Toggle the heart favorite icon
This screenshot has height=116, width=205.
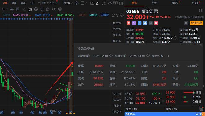point(156,23)
